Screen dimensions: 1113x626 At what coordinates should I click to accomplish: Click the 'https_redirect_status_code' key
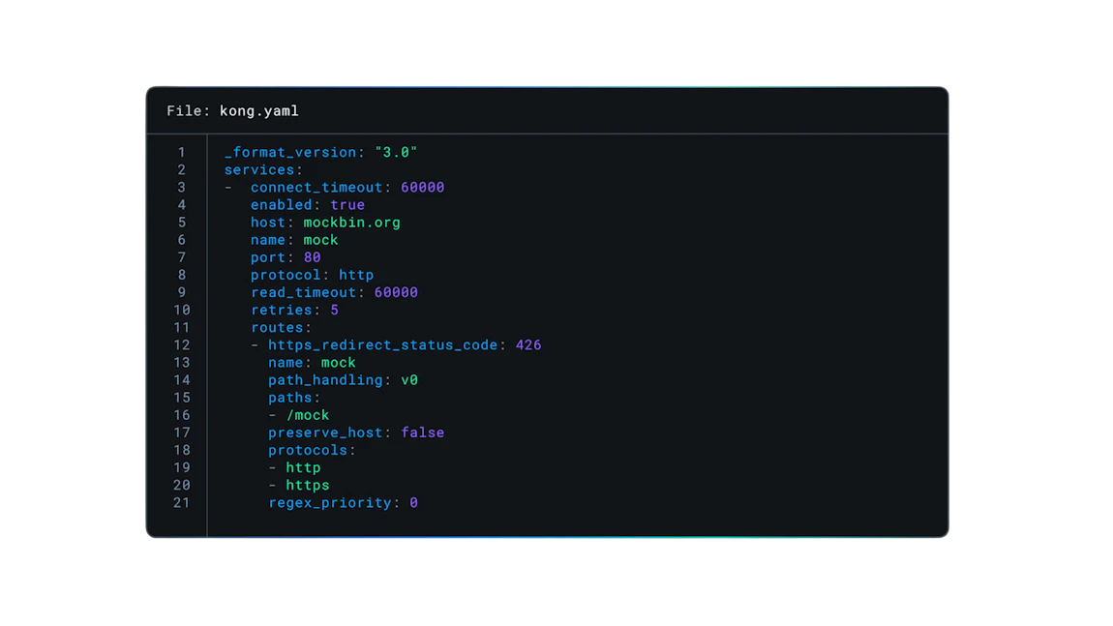click(383, 345)
